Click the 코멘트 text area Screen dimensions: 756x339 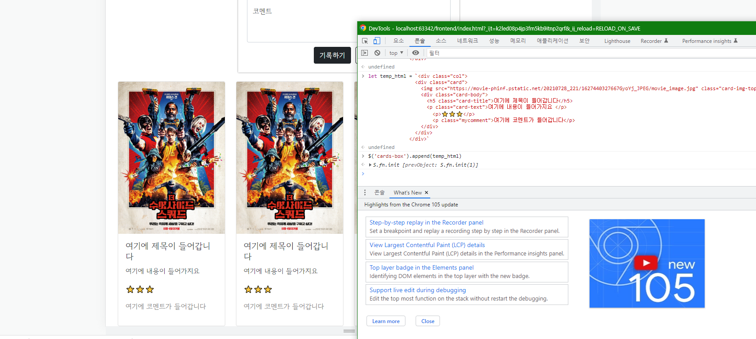click(349, 21)
